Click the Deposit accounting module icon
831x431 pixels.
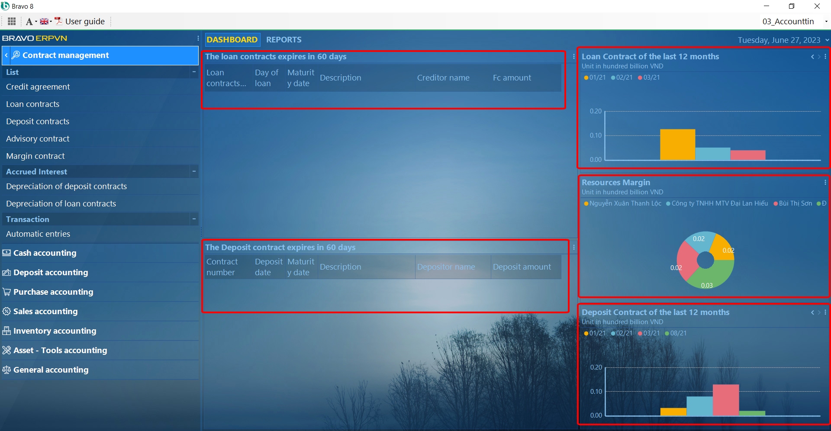pos(6,273)
